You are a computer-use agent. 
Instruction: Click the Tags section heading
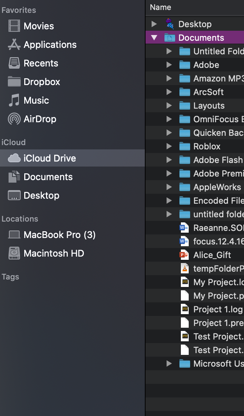tap(10, 277)
